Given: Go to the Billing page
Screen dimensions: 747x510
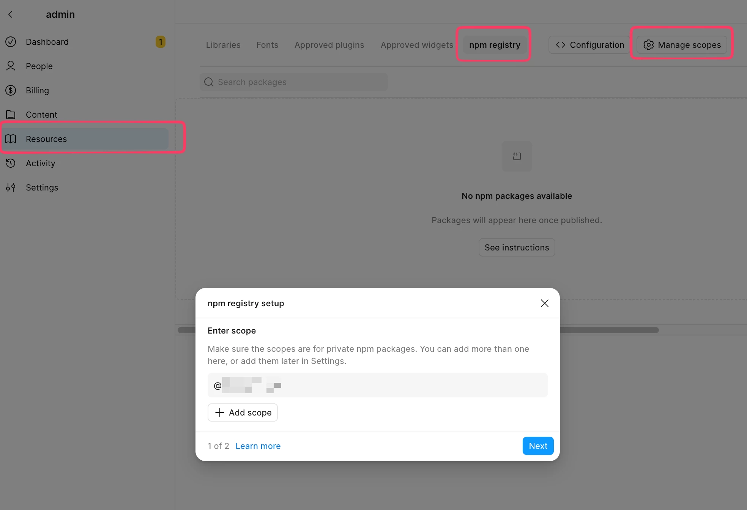Looking at the screenshot, I should [x=37, y=90].
